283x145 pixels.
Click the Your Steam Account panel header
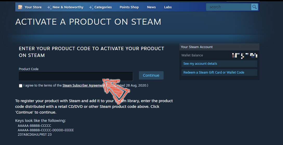219,47
